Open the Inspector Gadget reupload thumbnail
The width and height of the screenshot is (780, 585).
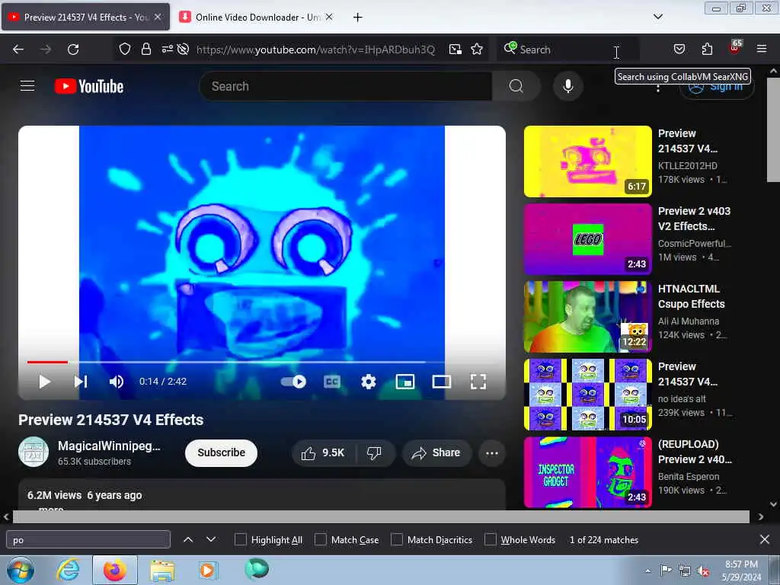click(x=587, y=472)
